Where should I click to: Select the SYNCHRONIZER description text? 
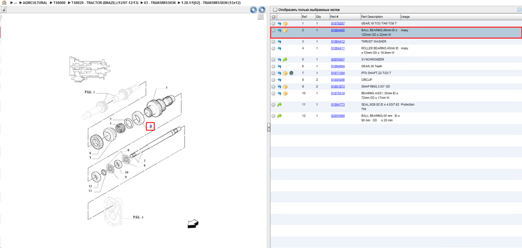coord(373,59)
